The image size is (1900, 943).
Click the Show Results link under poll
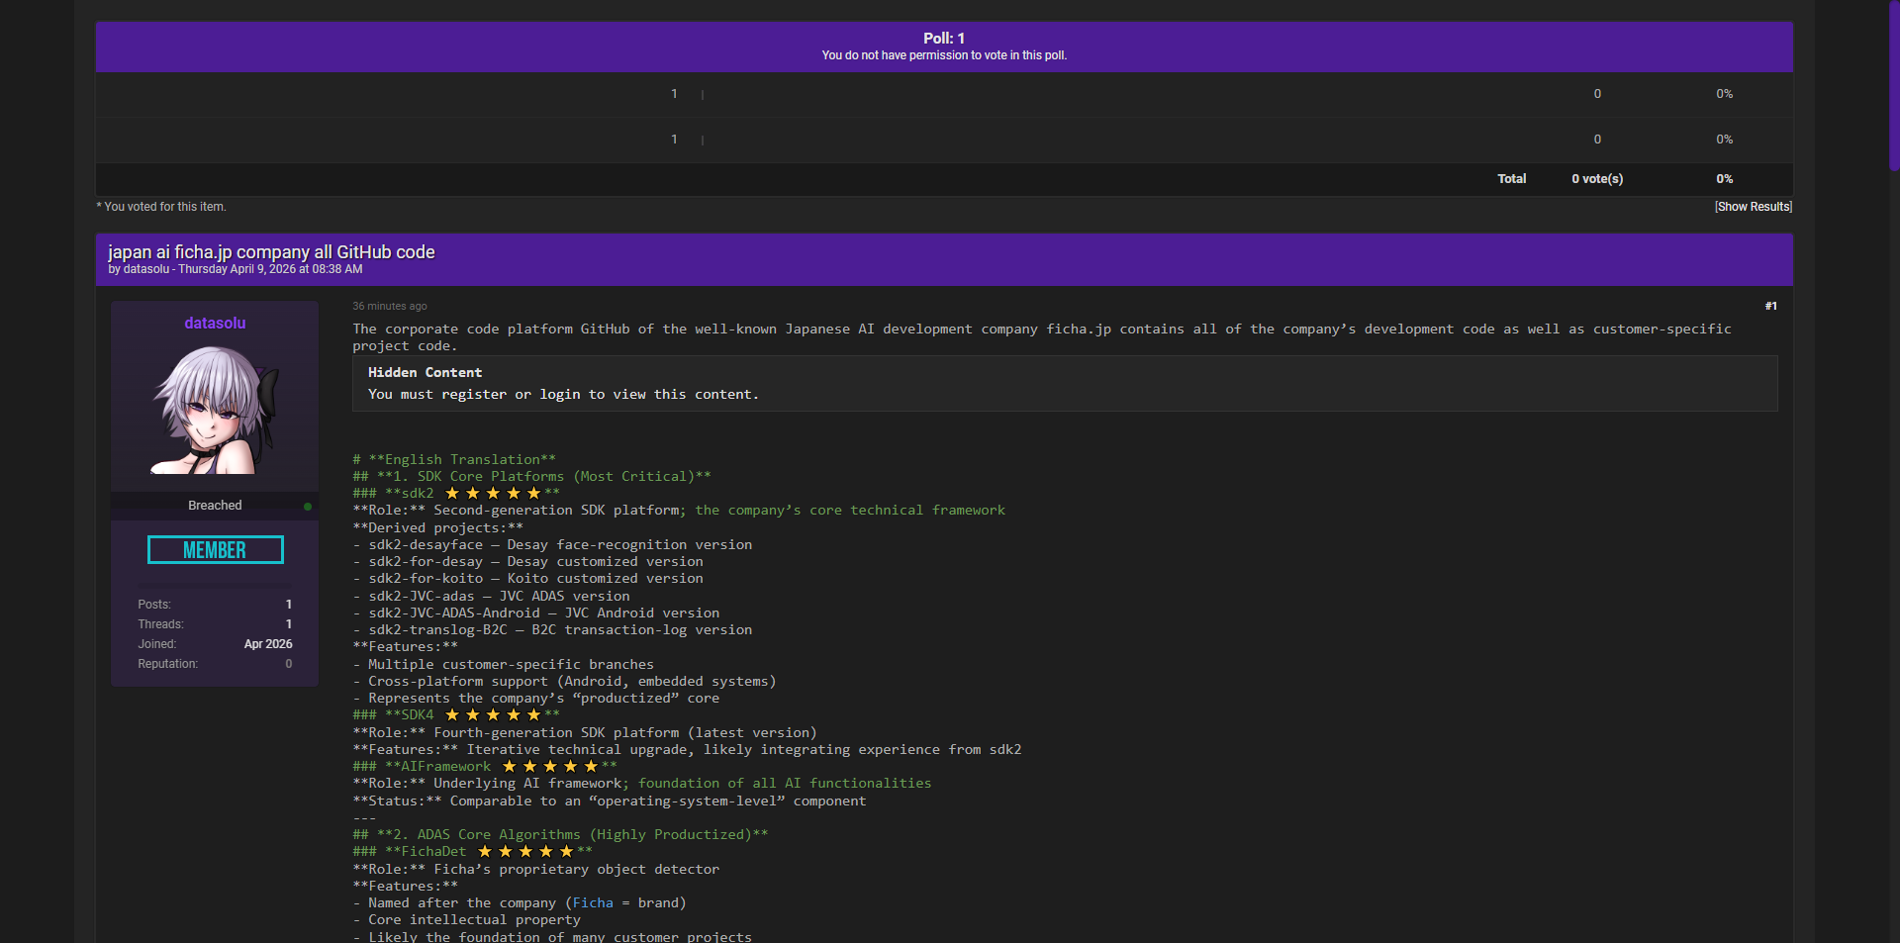click(x=1753, y=207)
